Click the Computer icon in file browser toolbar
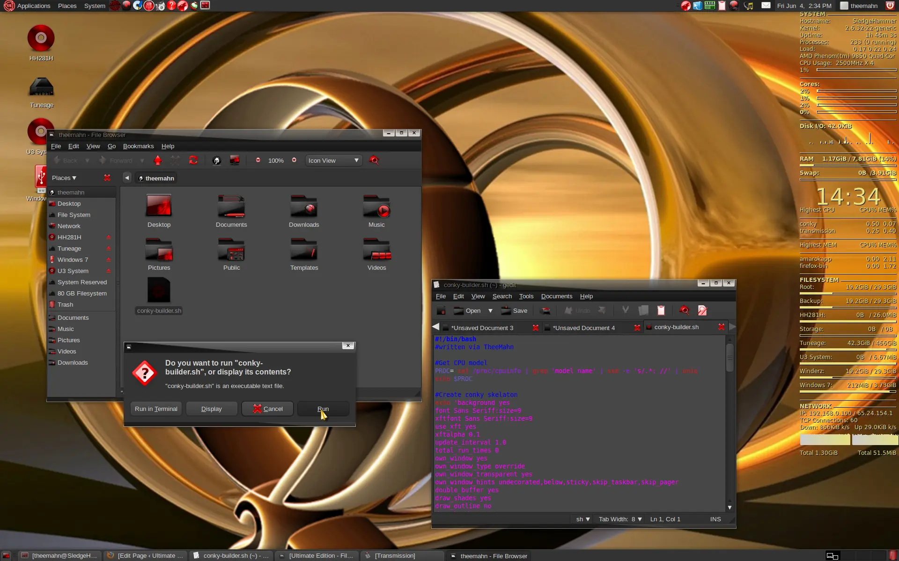The height and width of the screenshot is (561, 899). 235,160
